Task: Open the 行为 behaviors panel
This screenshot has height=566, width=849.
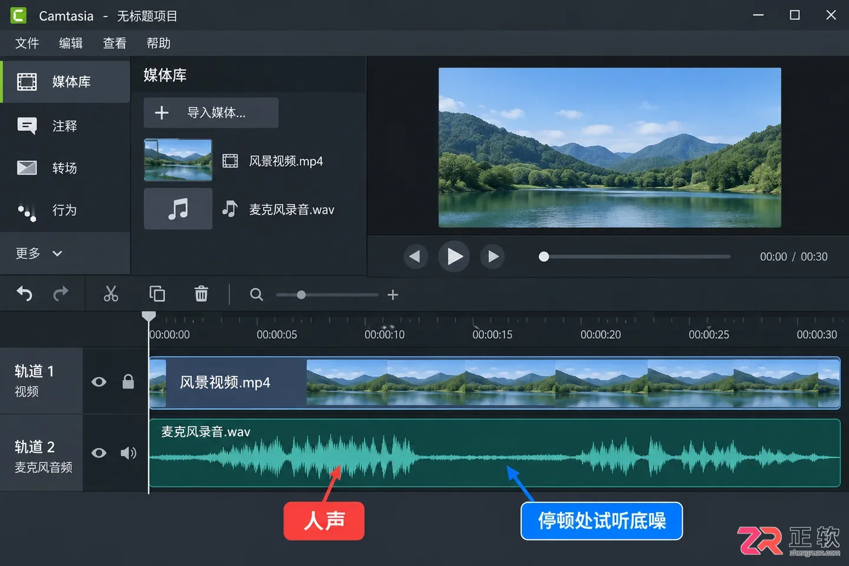Action: 65,210
